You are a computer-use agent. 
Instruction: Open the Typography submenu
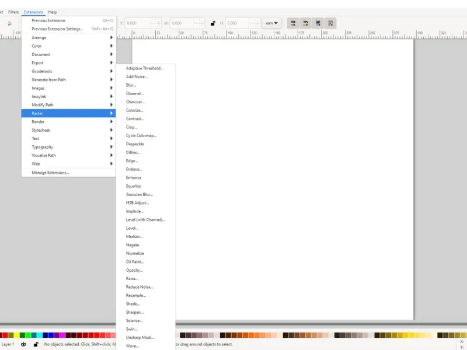68,147
